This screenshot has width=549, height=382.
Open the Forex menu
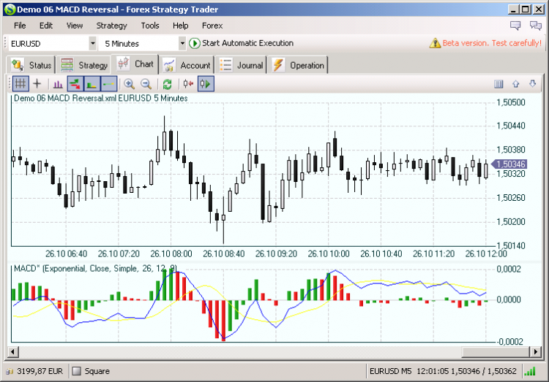pos(212,26)
